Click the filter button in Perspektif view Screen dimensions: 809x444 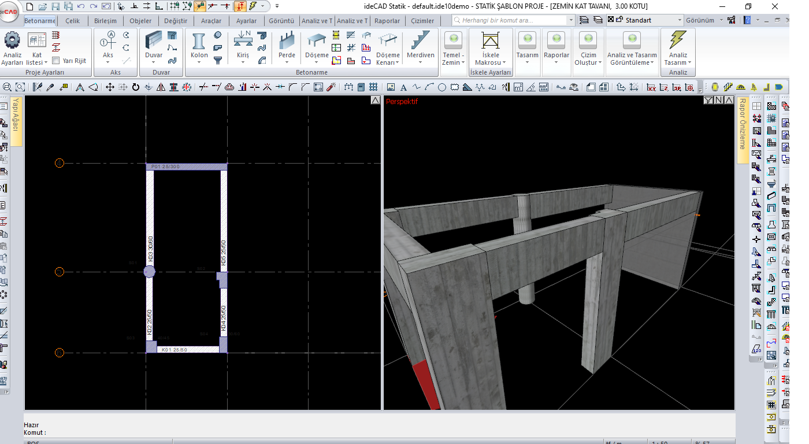point(708,101)
